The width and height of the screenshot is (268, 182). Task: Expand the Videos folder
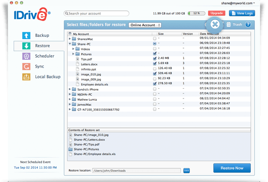click(x=73, y=49)
